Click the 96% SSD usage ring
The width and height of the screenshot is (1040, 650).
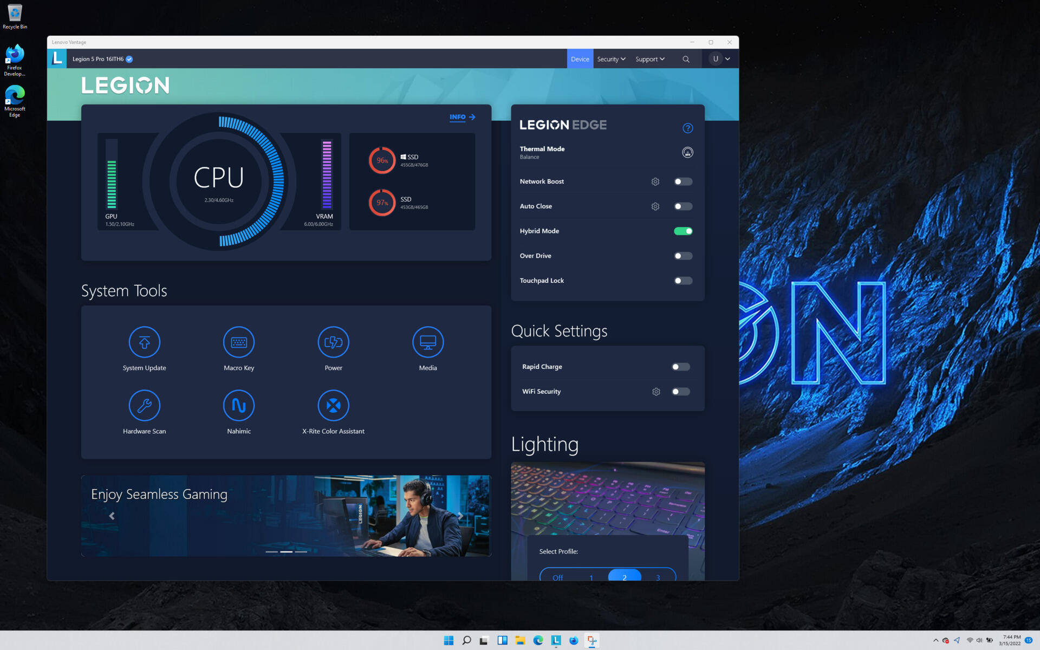click(382, 160)
